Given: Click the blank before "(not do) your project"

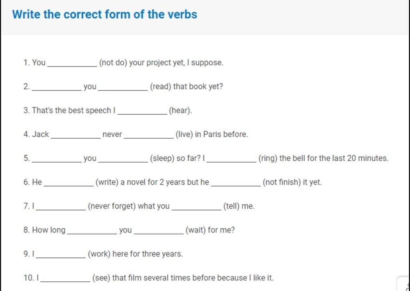Looking at the screenshot, I should (72, 63).
